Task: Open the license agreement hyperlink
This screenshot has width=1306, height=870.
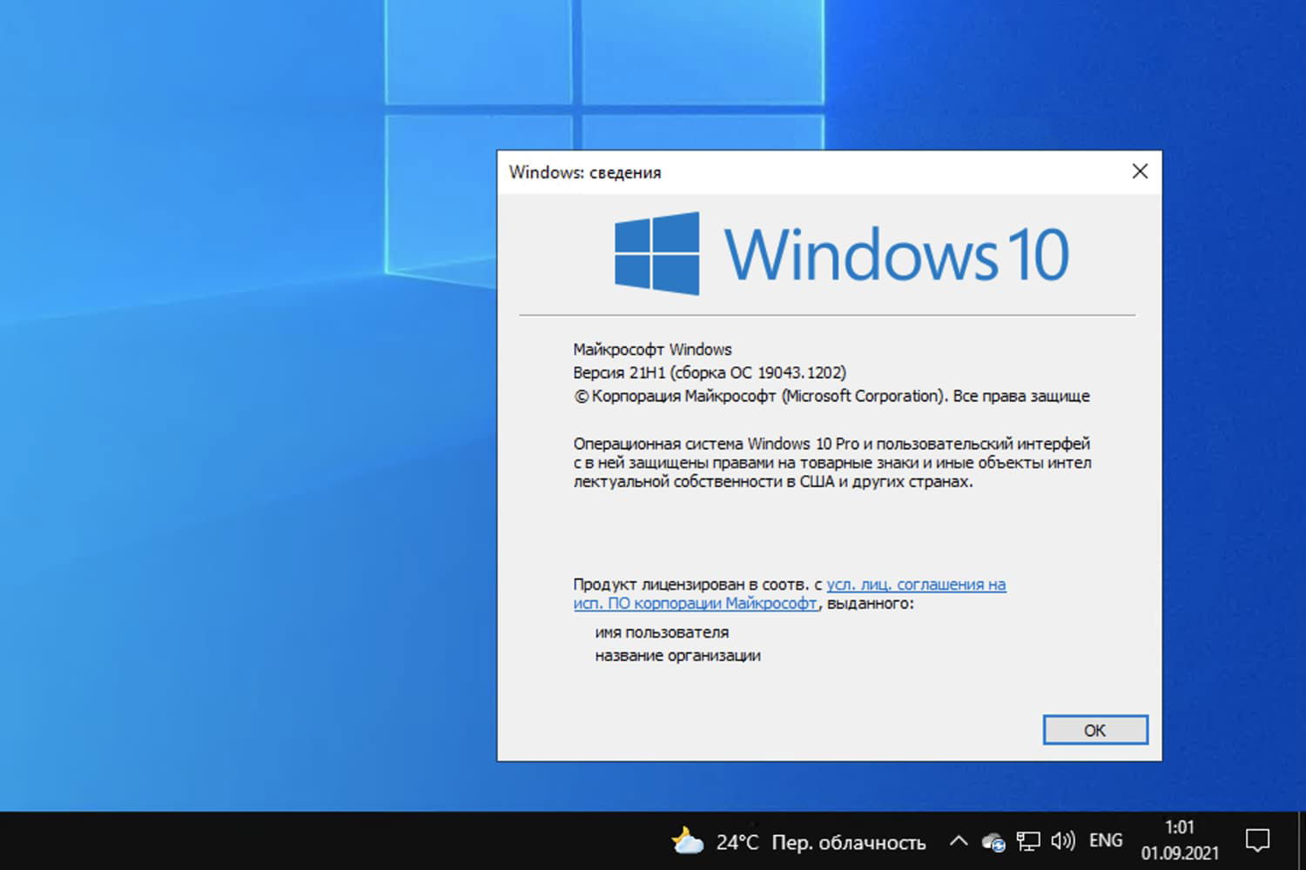Action: (917, 584)
